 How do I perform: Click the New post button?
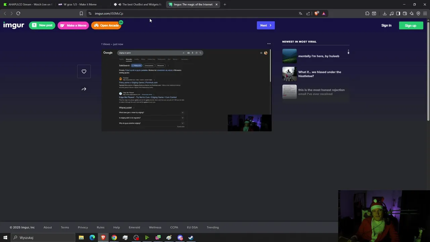click(42, 25)
